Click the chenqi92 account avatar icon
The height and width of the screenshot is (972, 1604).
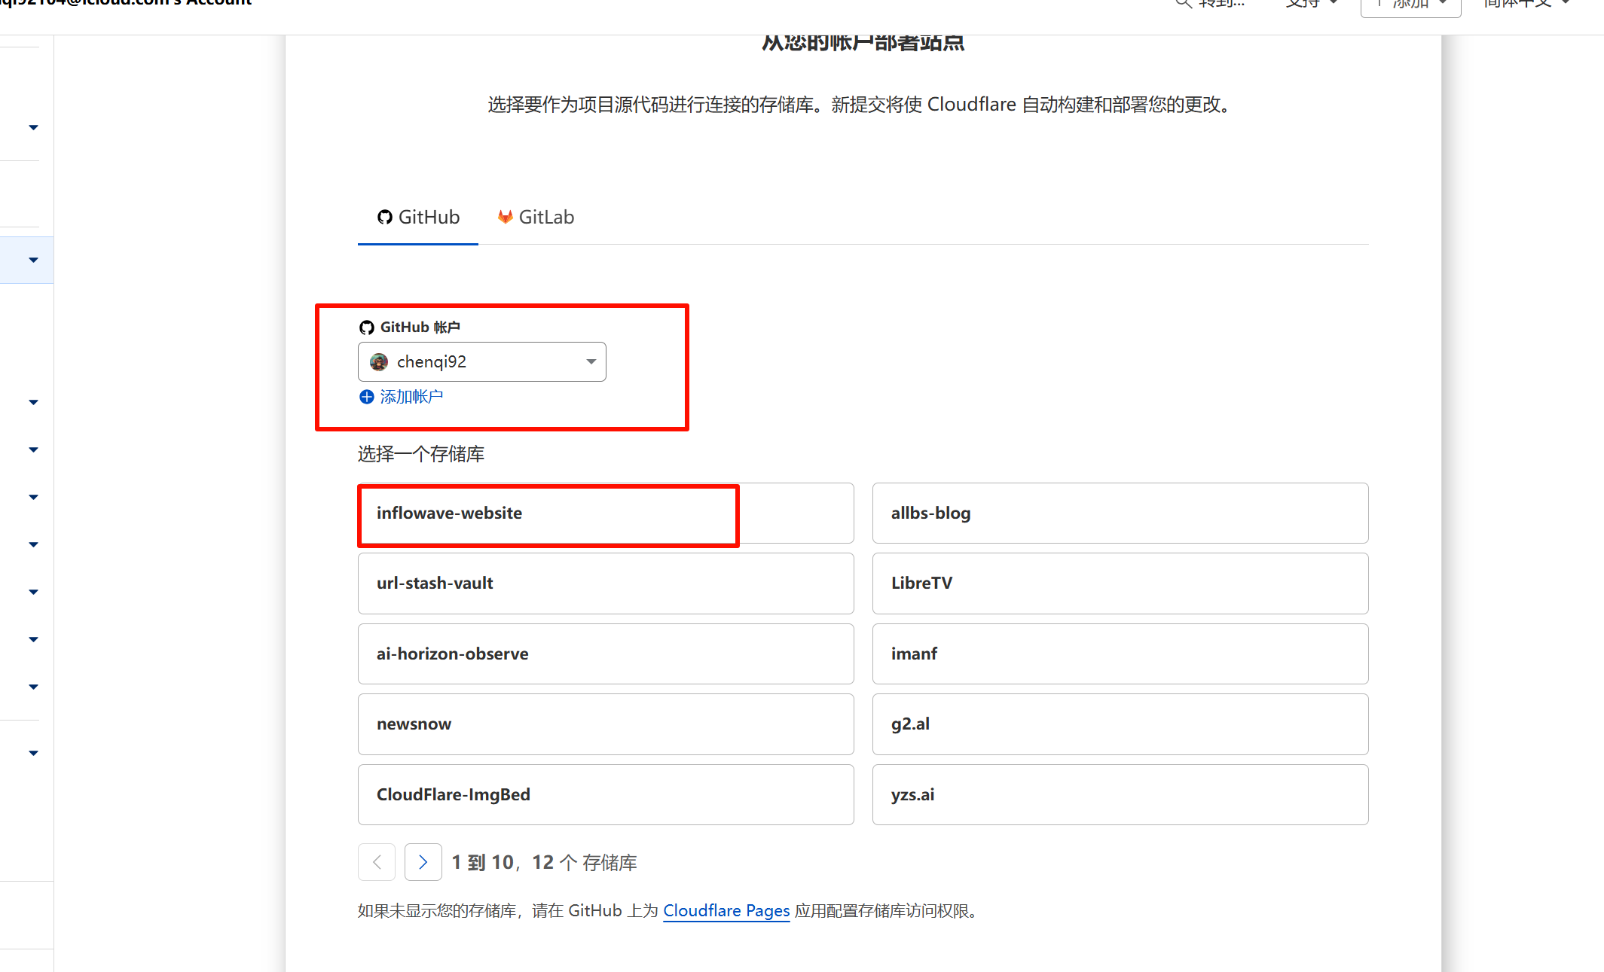pyautogui.click(x=379, y=362)
